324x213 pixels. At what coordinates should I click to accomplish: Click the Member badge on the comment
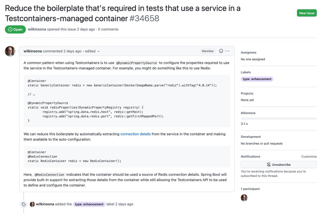click(x=208, y=51)
